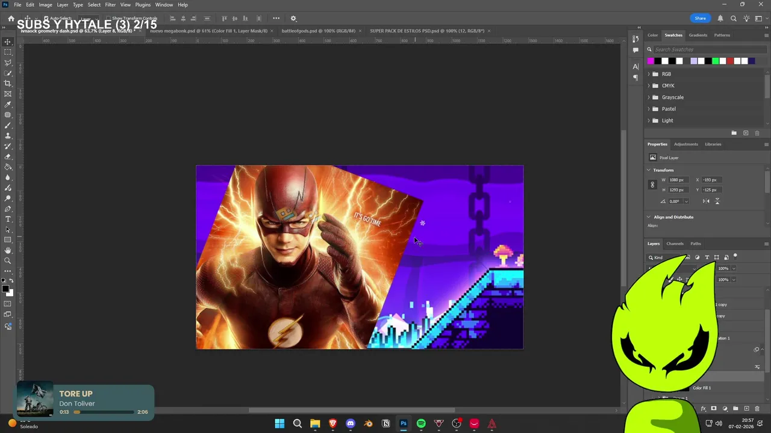Collapse Align and Distribute section
This screenshot has height=433, width=771.
[649, 217]
